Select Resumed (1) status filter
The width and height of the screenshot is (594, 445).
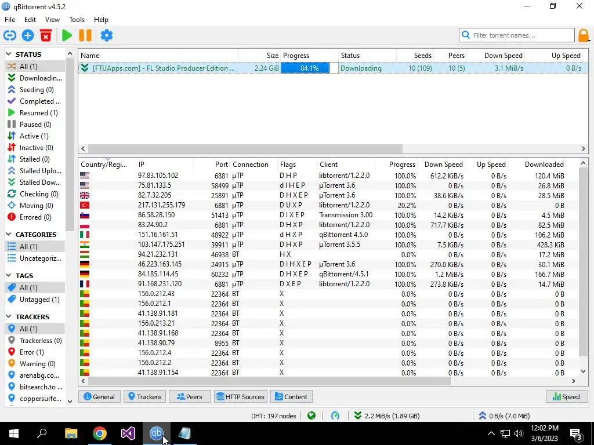(x=35, y=113)
